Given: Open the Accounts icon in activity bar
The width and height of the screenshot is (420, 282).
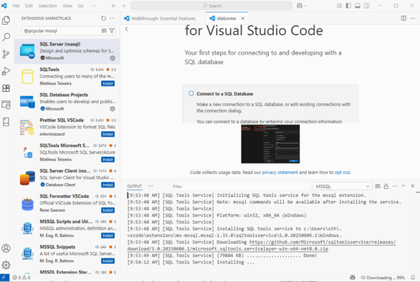Looking at the screenshot, I should 6,248.
